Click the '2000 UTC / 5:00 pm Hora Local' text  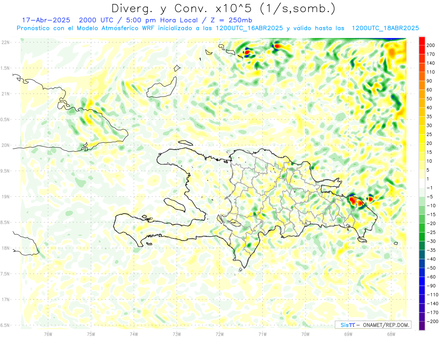click(x=139, y=20)
